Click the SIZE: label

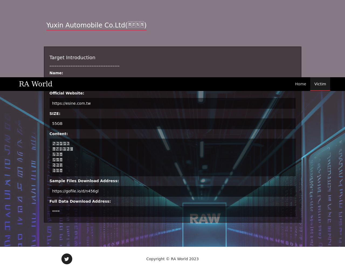55,114
